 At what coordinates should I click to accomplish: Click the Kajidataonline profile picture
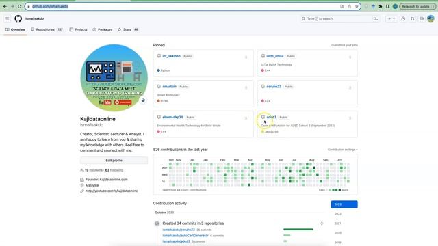click(x=114, y=78)
